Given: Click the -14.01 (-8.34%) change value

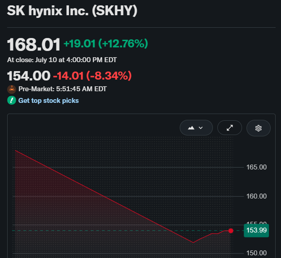Looking at the screenshot, I should pos(92,76).
